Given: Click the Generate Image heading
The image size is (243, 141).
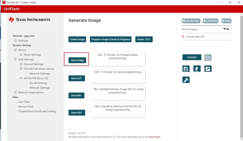Looking at the screenshot, I should [84, 21].
